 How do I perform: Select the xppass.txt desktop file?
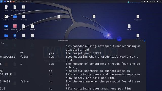click(32, 27)
